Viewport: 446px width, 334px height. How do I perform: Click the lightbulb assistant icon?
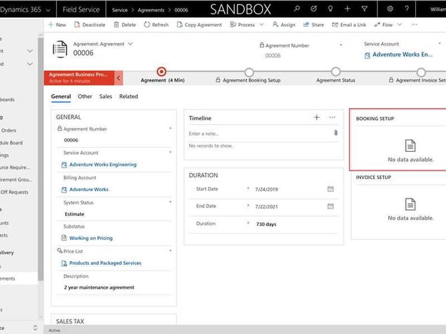(330, 9)
